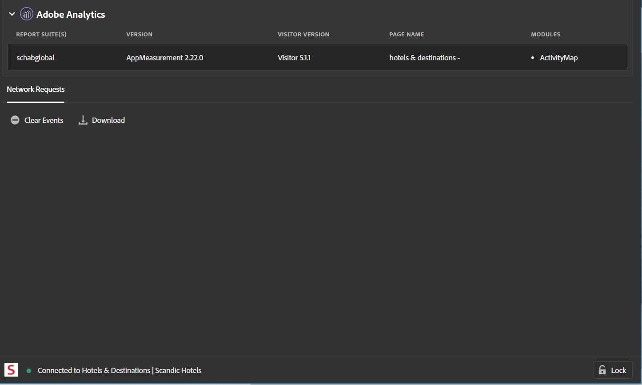Viewport: 642px width, 385px height.
Task: Click the open padlock icon
Action: (x=602, y=370)
